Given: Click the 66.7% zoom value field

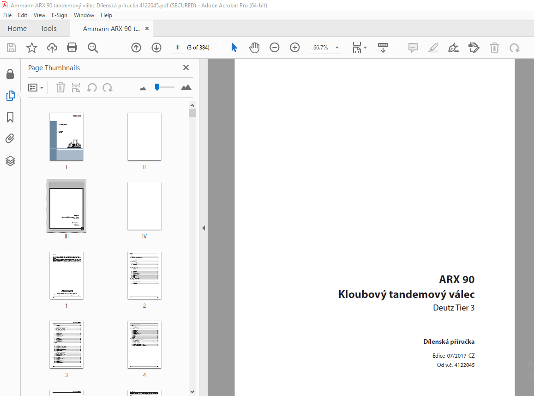Looking at the screenshot, I should pos(321,48).
